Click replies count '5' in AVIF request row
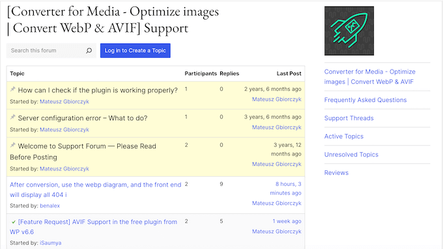 pos(221,221)
